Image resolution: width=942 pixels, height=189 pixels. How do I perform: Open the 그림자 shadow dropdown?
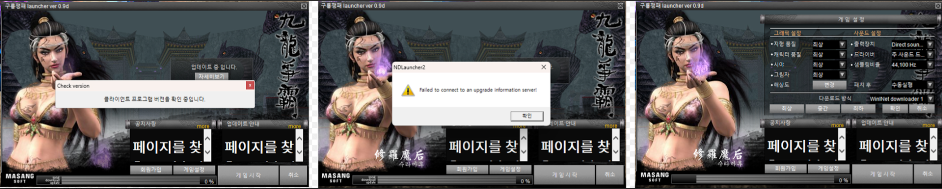coord(829,74)
